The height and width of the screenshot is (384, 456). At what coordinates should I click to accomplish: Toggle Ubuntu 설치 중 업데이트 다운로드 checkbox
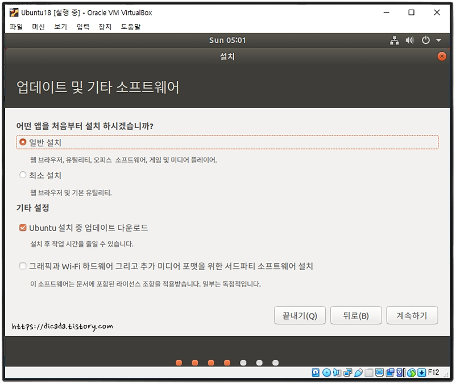coord(23,228)
